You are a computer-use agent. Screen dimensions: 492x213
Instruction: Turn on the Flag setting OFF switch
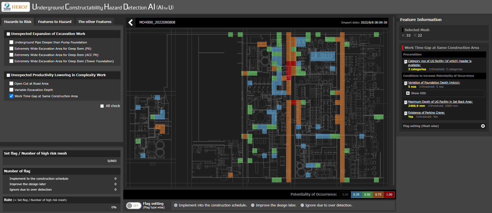click(133, 206)
